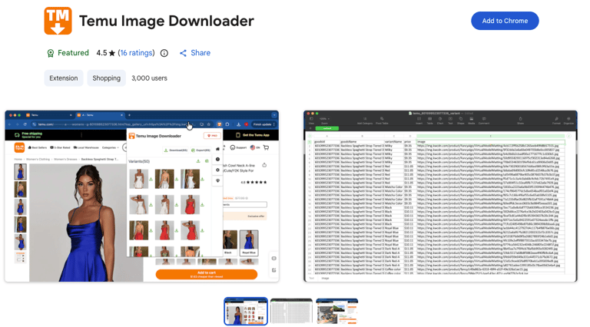Select the Extension category chip
The width and height of the screenshot is (590, 327).
(x=64, y=78)
